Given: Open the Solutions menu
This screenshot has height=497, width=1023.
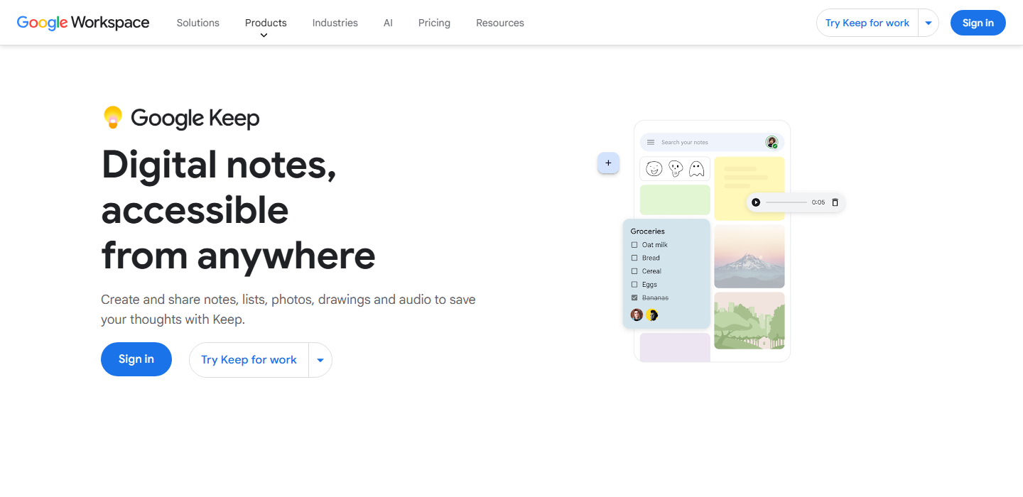Looking at the screenshot, I should coord(198,23).
